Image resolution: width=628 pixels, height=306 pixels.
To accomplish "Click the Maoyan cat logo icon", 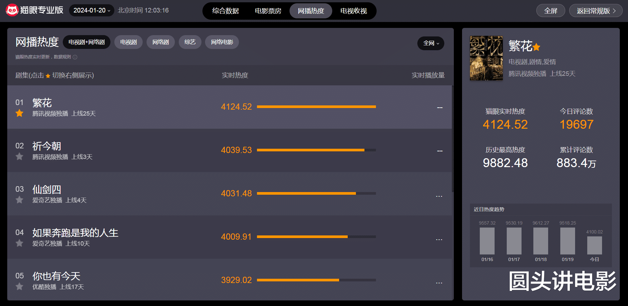I will point(12,11).
